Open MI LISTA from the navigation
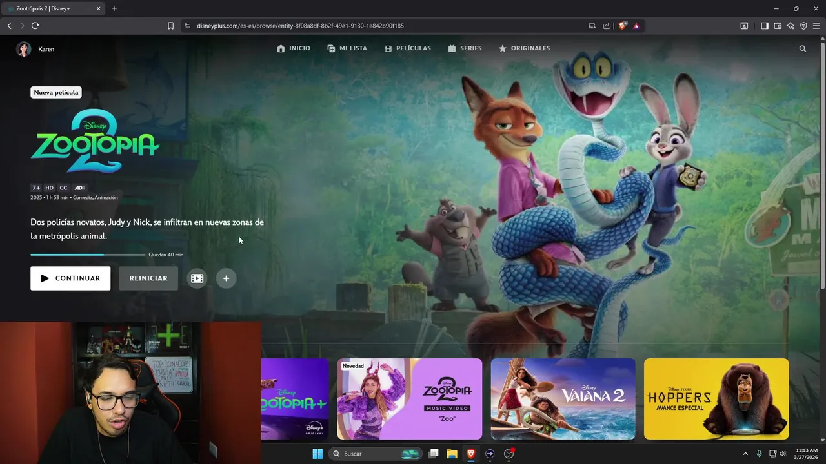This screenshot has height=464, width=826. (x=347, y=48)
